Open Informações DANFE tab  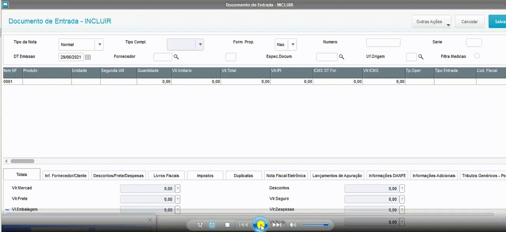pos(387,176)
